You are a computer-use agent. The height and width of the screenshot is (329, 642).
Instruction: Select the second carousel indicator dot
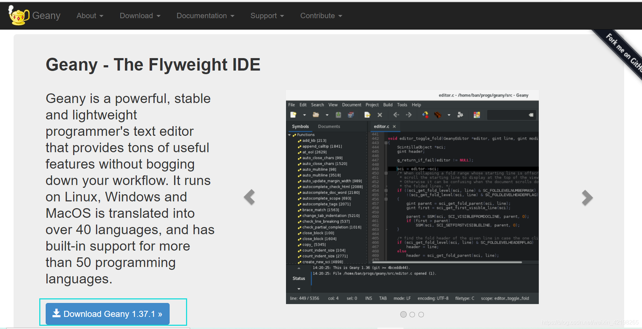click(412, 314)
